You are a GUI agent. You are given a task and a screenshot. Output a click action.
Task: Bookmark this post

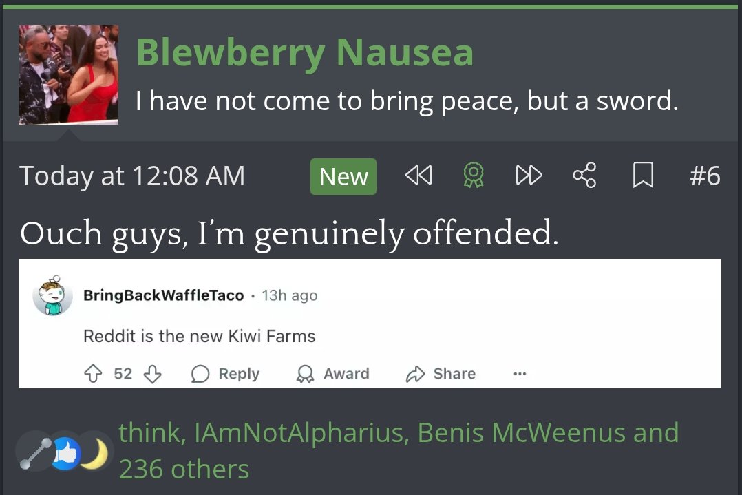[x=642, y=177]
